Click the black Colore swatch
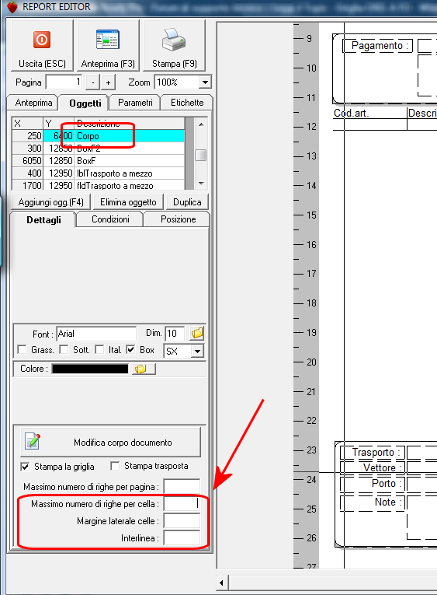This screenshot has height=595, width=437. pyautogui.click(x=90, y=369)
